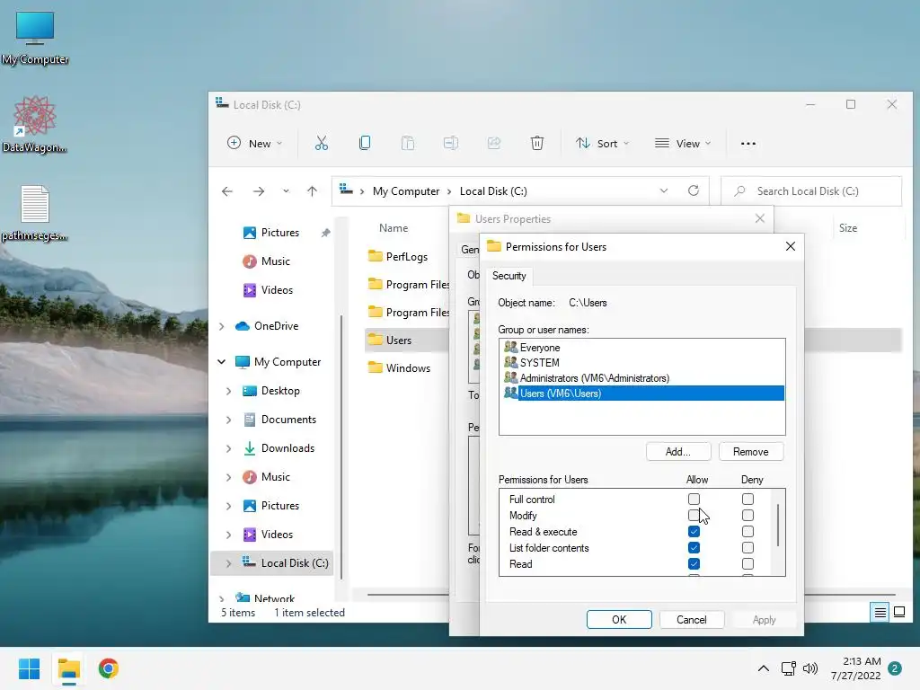Open the View dropdown menu
Image resolution: width=920 pixels, height=690 pixels.
[x=683, y=143]
